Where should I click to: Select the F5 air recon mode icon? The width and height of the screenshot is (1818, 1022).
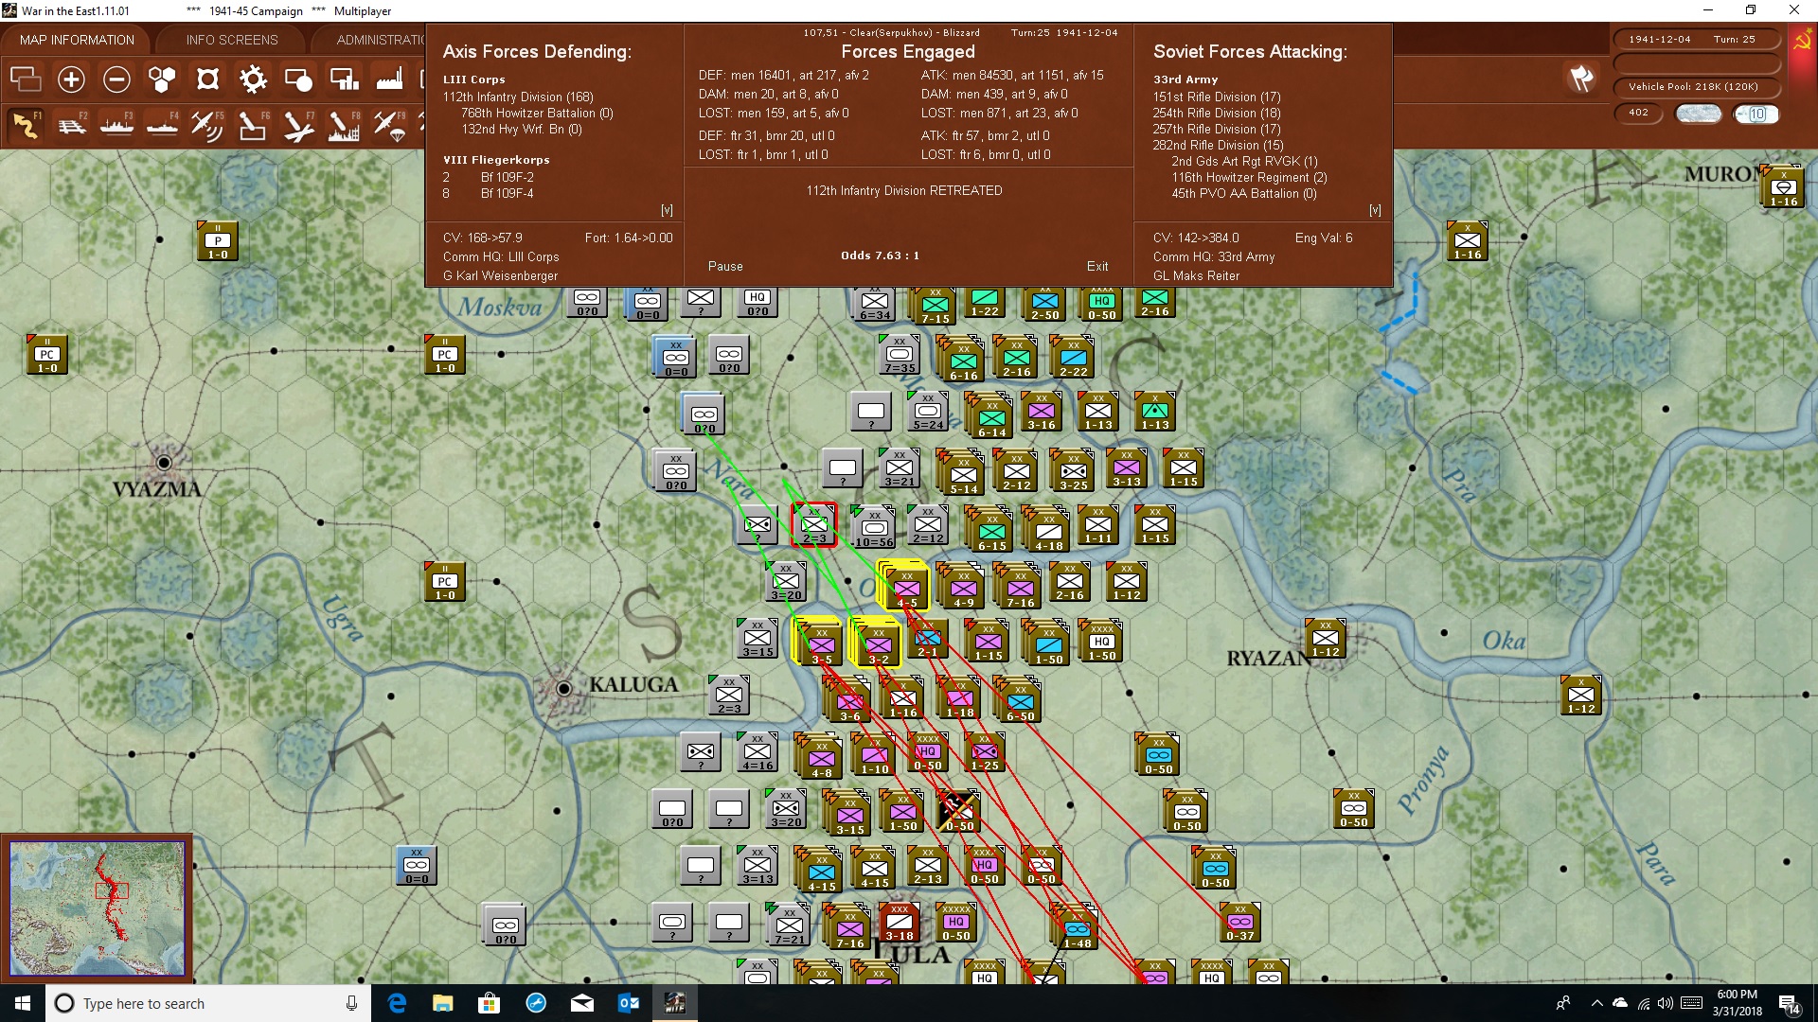(x=207, y=125)
